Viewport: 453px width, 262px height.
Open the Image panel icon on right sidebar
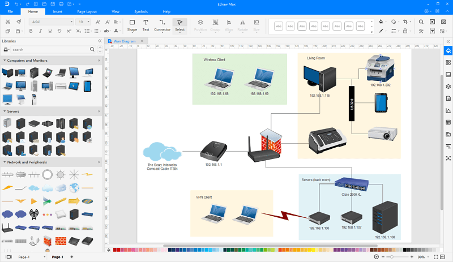pyautogui.click(x=448, y=74)
